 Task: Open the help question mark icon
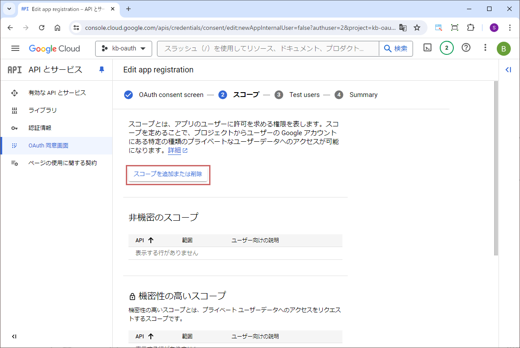[x=466, y=48]
